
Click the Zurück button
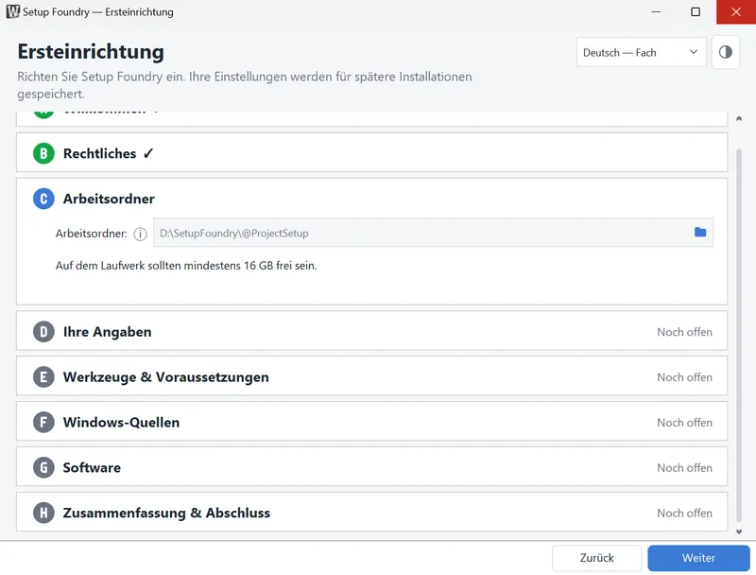pyautogui.click(x=596, y=558)
